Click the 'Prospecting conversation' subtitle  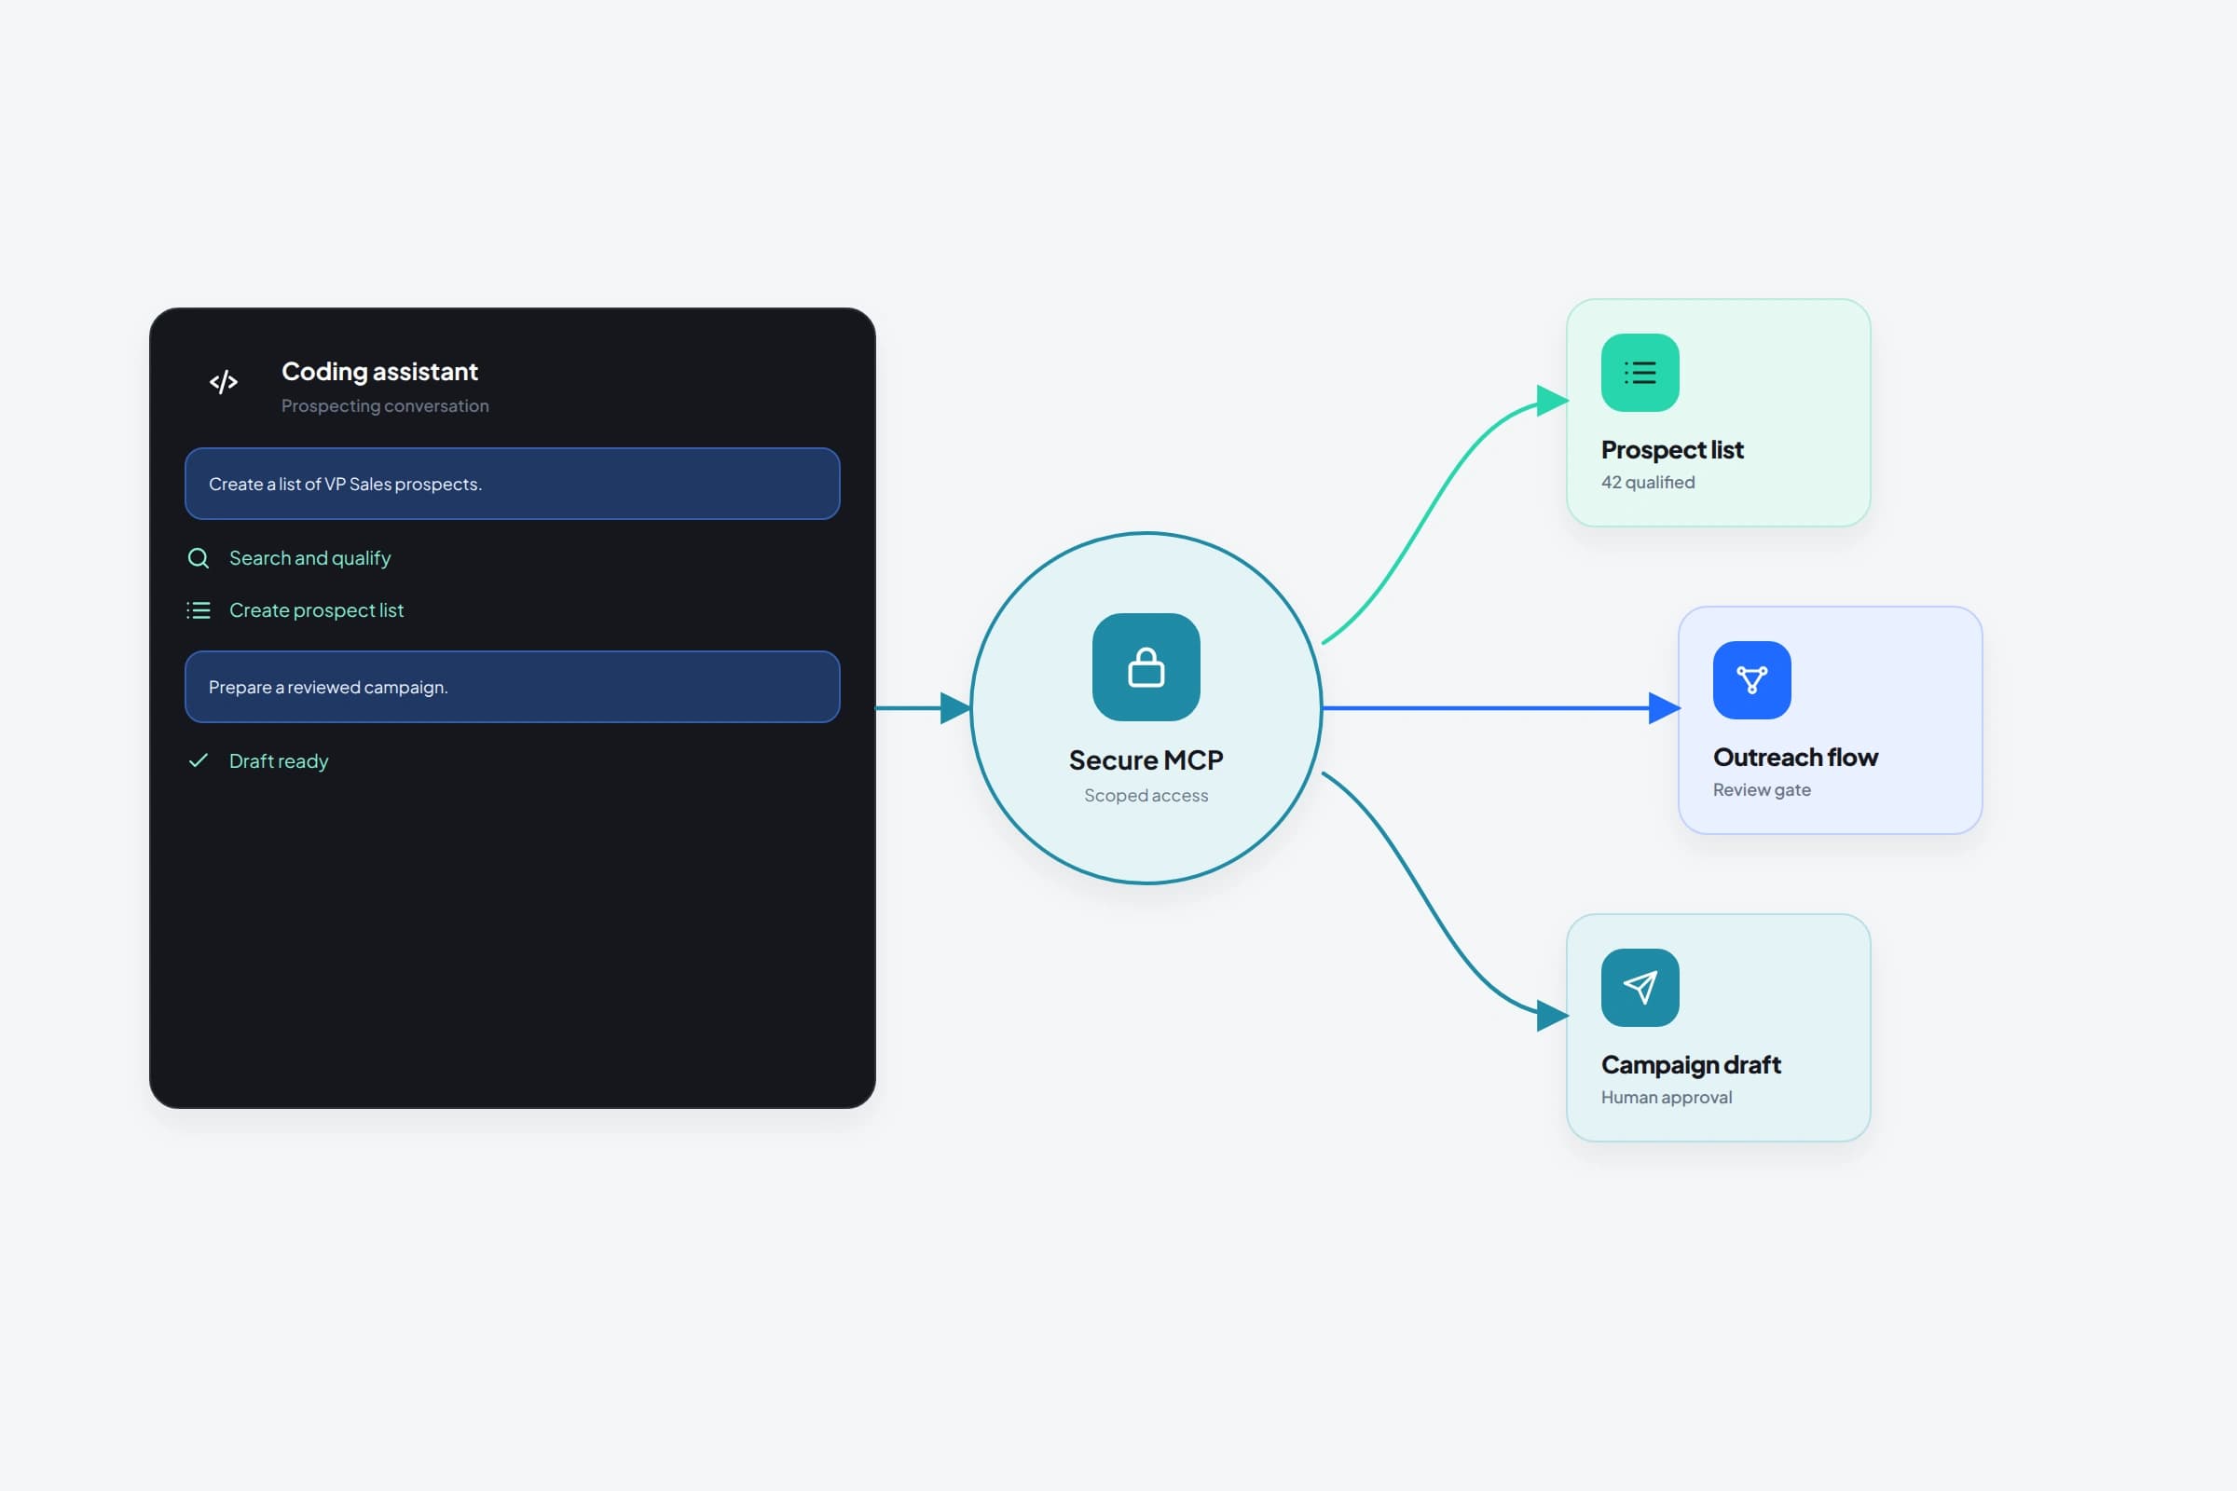click(385, 406)
